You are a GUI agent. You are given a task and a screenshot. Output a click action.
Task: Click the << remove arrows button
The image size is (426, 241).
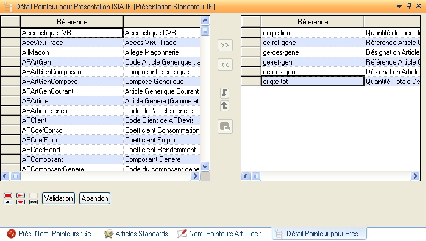coord(225,65)
